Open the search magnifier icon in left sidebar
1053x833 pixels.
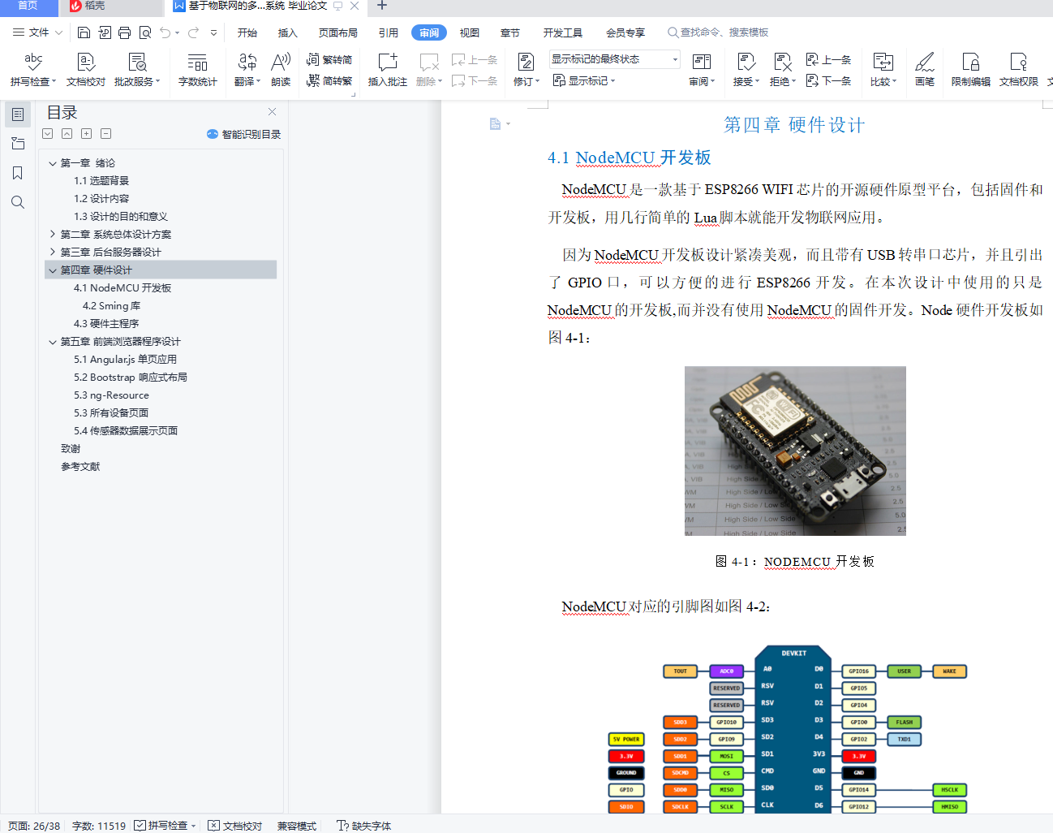tap(18, 202)
